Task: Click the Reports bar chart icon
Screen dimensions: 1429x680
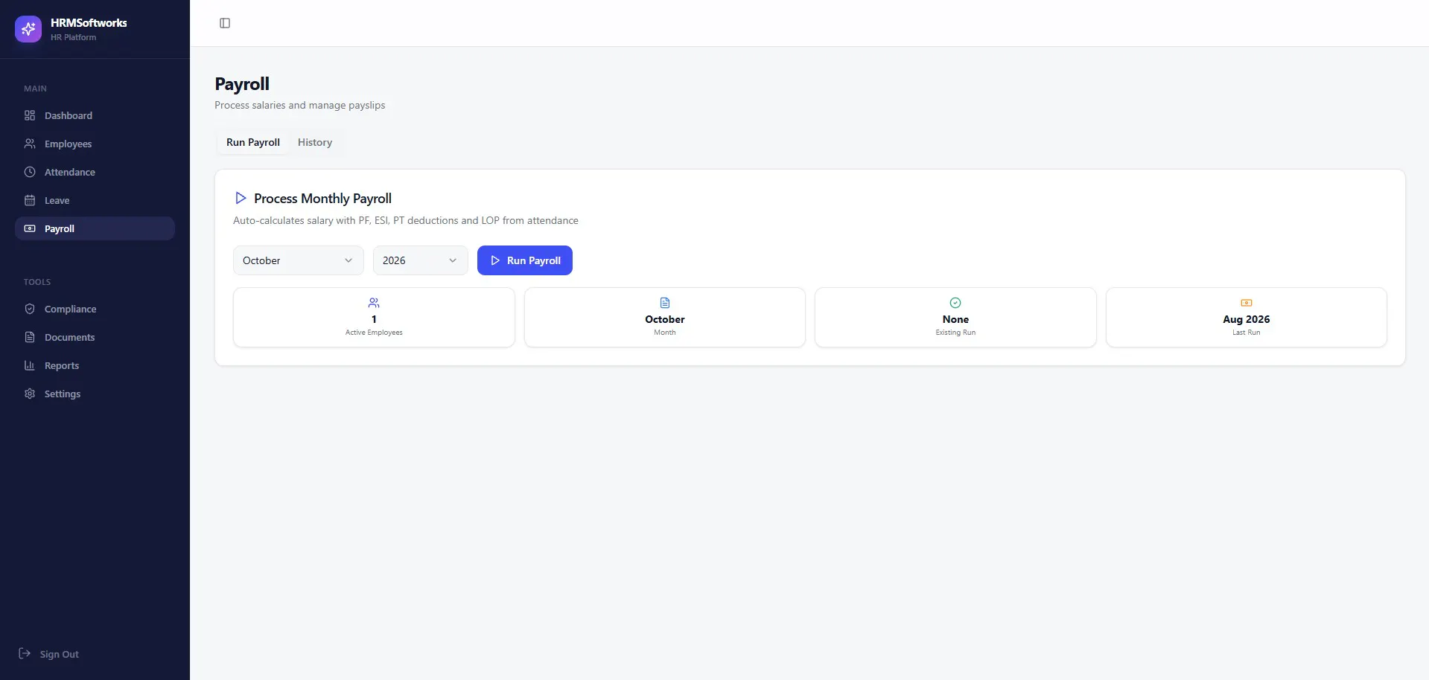Action: pos(30,365)
